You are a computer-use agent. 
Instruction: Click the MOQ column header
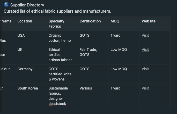tap(115, 21)
